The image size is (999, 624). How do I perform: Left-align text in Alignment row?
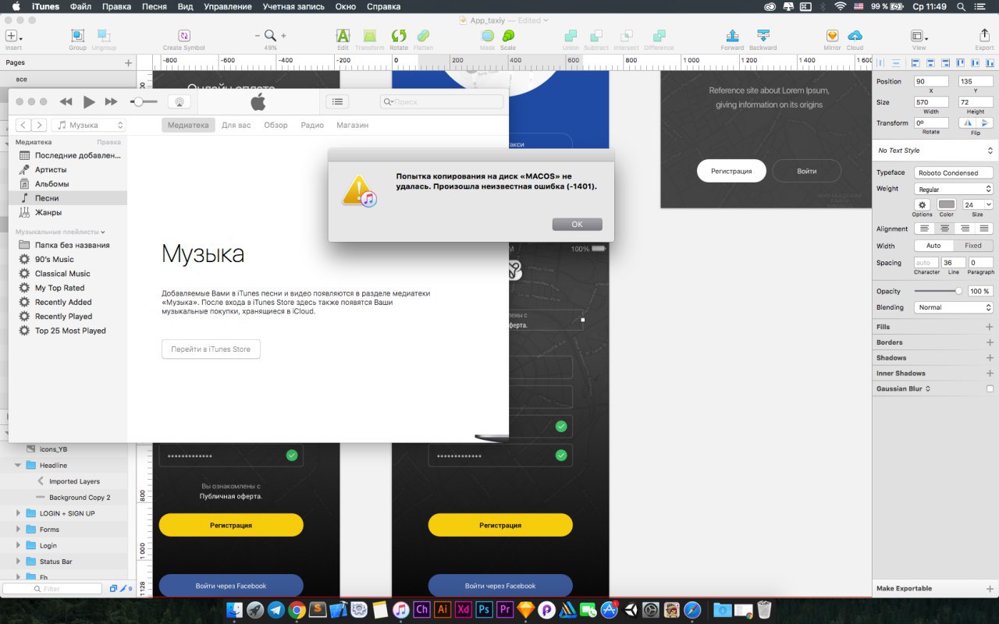coord(924,229)
